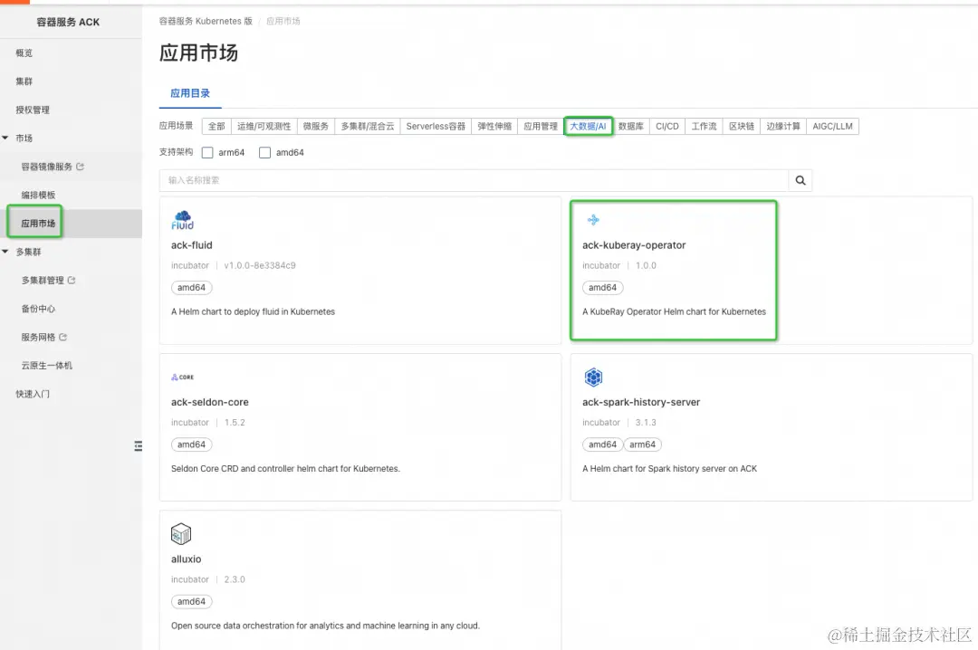Switch to the 数据库 filter tab
This screenshot has height=650, width=978.
point(631,126)
